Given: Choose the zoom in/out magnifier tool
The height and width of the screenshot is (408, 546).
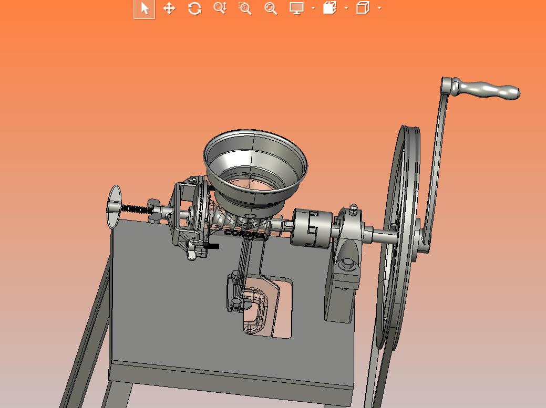Looking at the screenshot, I should (x=220, y=8).
